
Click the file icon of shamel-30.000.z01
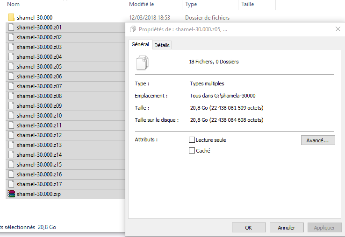(11, 27)
